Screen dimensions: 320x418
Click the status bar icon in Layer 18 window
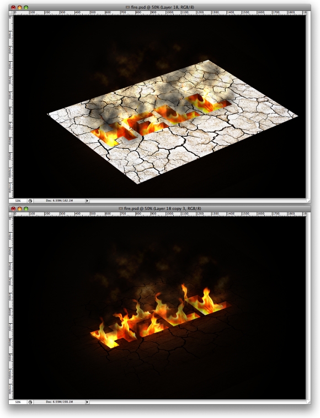(x=30, y=201)
